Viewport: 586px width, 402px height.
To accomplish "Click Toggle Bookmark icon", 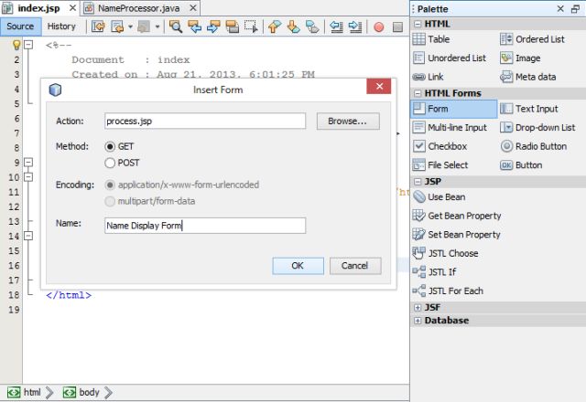I will pos(312,26).
